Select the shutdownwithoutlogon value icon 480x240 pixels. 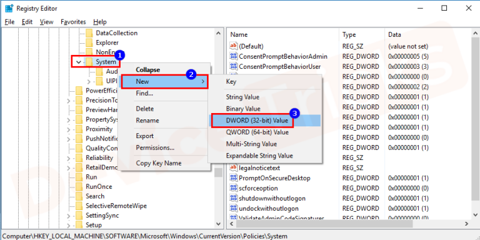click(234, 198)
